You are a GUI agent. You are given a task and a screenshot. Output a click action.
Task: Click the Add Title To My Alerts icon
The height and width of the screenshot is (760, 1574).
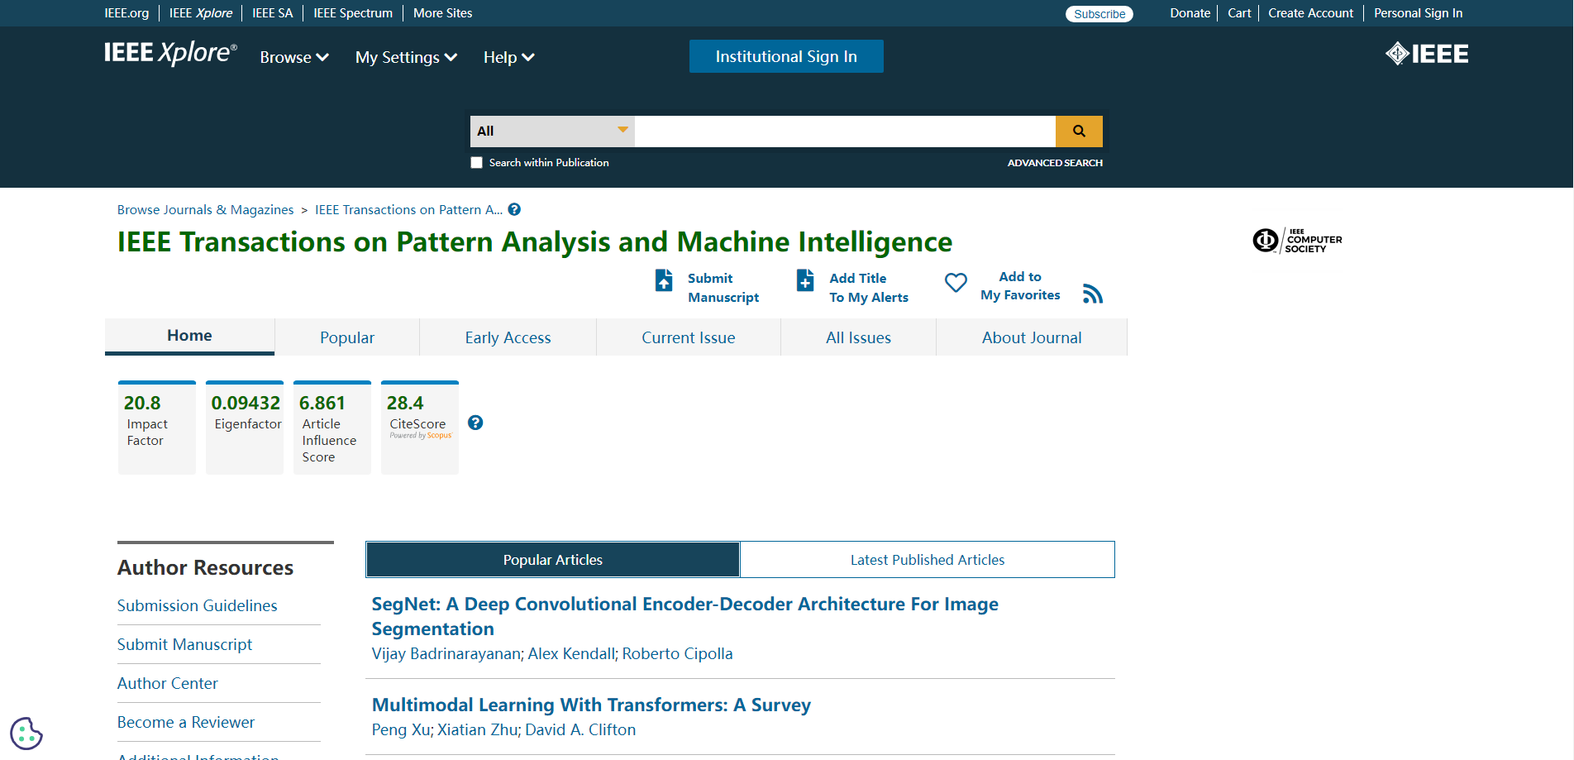[x=805, y=280]
